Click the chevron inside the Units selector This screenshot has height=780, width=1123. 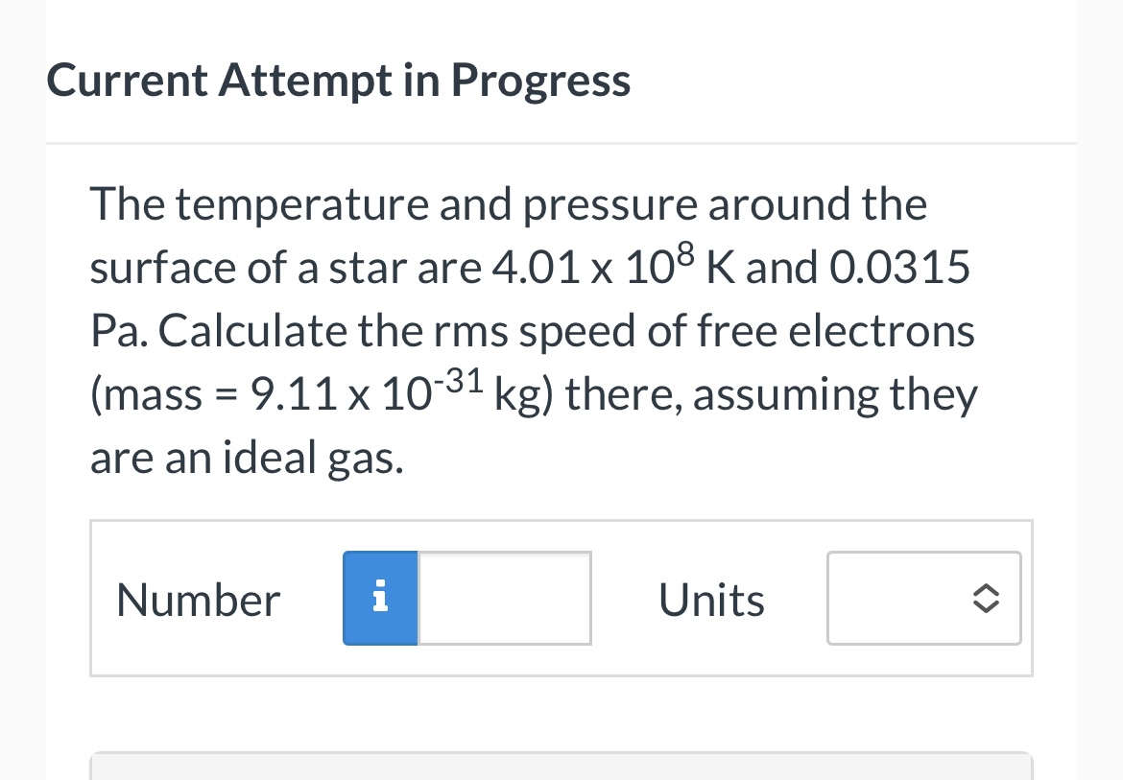[986, 598]
